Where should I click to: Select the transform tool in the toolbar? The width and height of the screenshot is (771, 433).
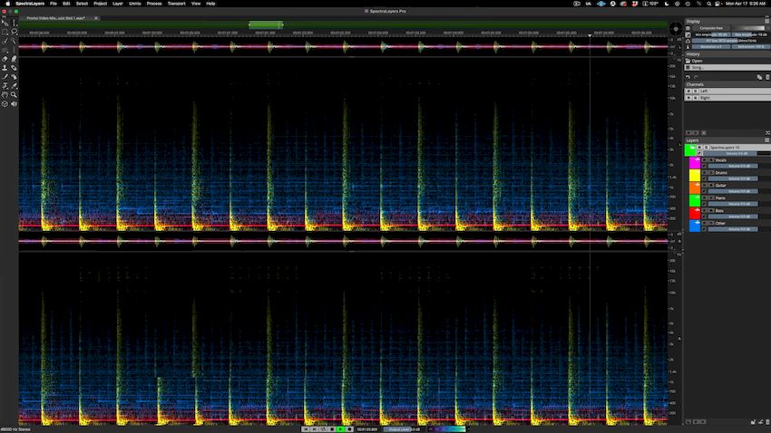tap(5, 85)
